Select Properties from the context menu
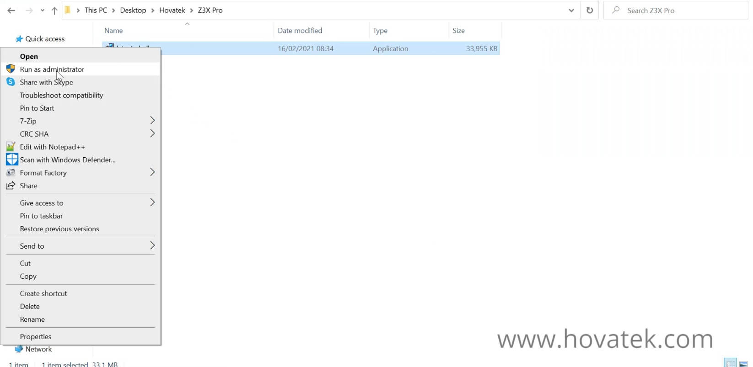The image size is (753, 367). point(36,336)
